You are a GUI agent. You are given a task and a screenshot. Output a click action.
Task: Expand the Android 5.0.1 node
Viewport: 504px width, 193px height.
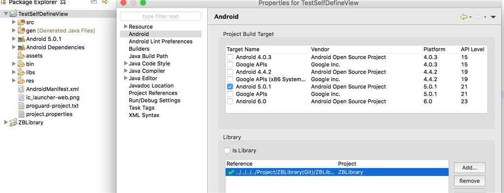13,39
